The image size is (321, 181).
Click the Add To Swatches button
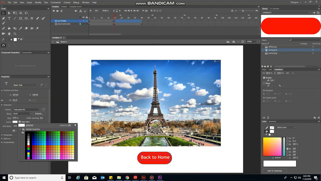pos(275,171)
